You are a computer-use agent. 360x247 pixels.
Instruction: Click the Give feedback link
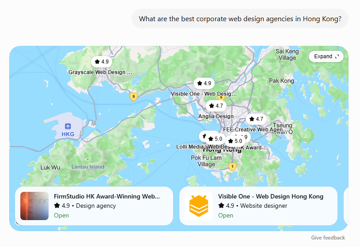tap(328, 238)
